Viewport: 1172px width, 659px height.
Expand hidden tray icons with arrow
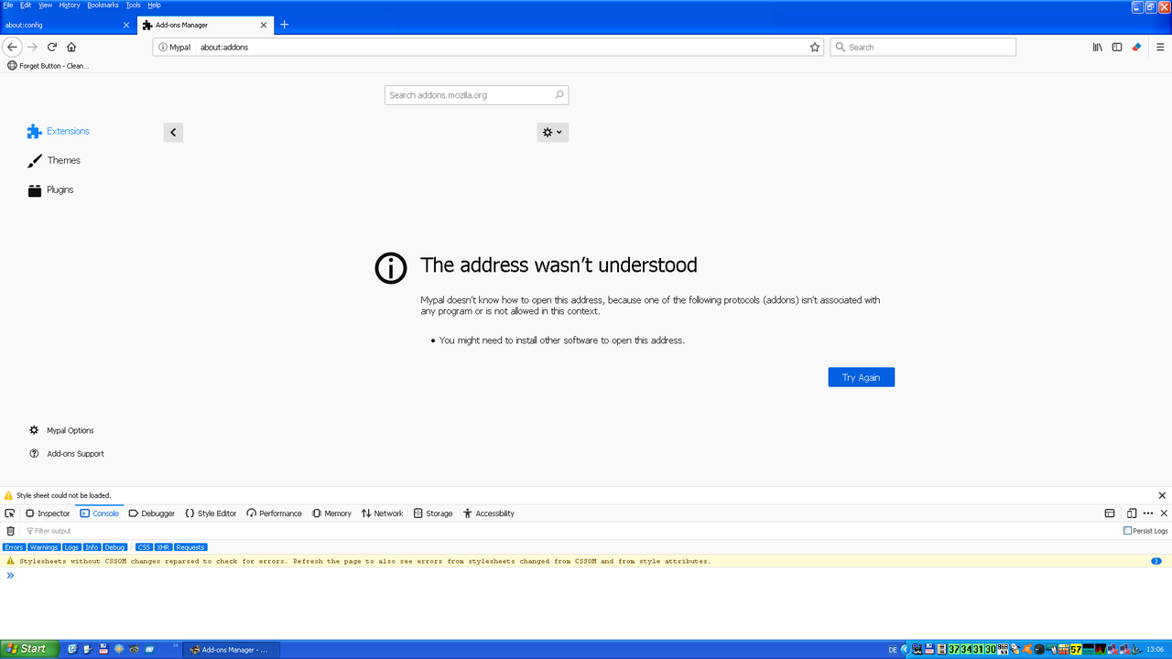point(905,649)
